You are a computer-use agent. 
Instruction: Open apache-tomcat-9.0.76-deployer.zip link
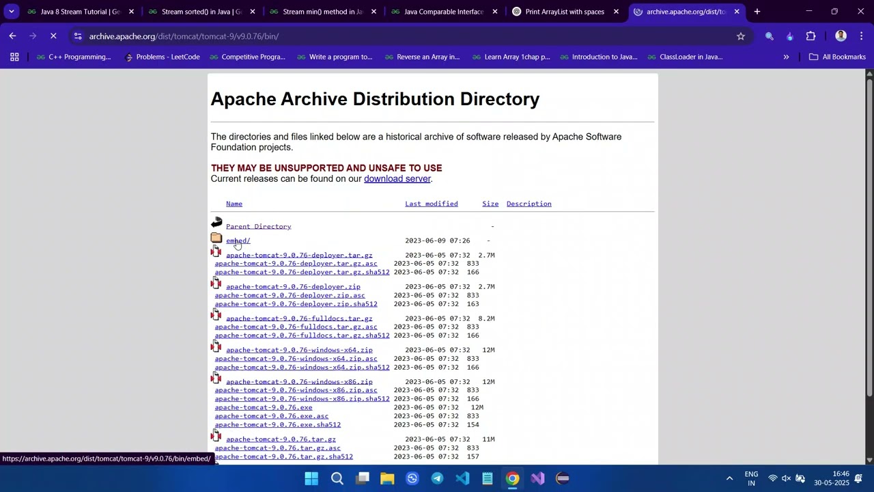[x=293, y=287]
